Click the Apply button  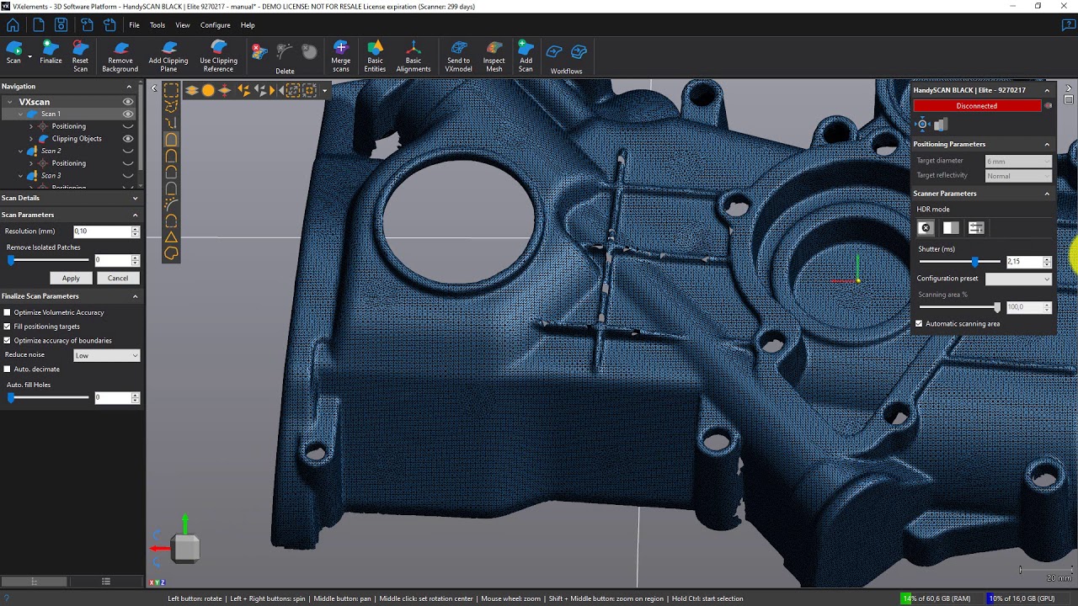tap(71, 279)
